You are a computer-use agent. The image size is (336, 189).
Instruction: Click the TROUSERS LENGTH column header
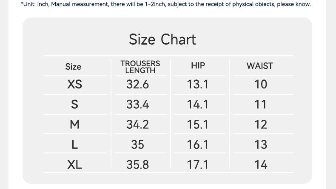(x=140, y=67)
